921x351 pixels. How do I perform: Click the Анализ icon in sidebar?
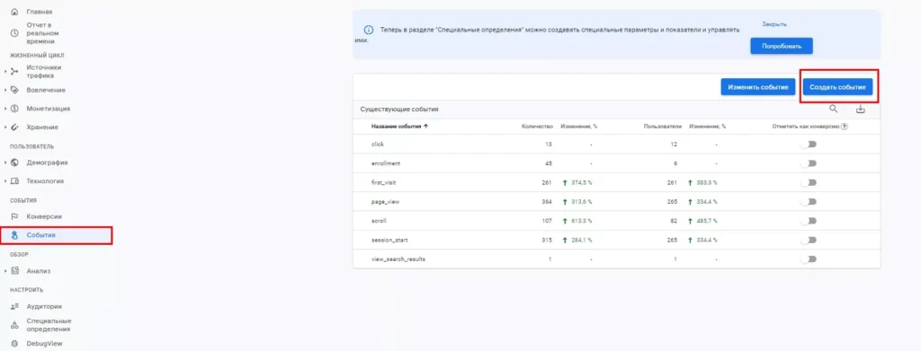pyautogui.click(x=14, y=271)
